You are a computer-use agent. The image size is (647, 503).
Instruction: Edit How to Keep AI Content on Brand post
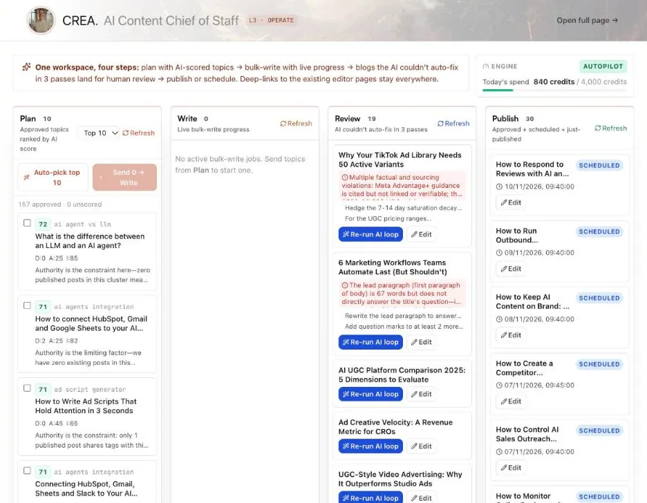click(511, 335)
